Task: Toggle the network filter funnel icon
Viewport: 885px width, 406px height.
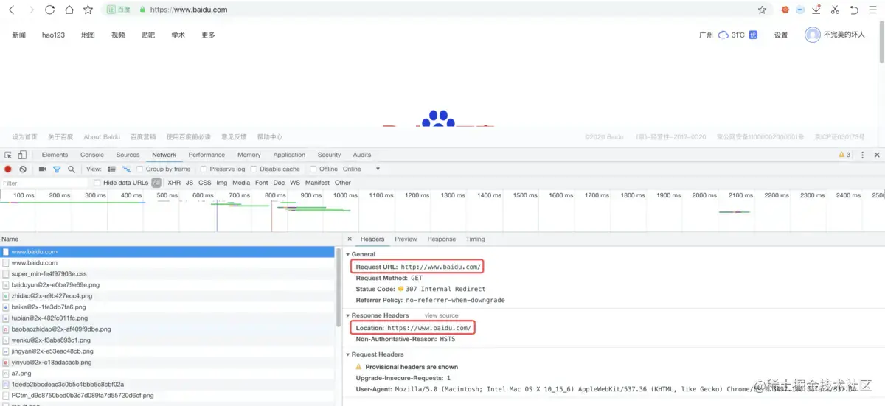Action: click(57, 169)
